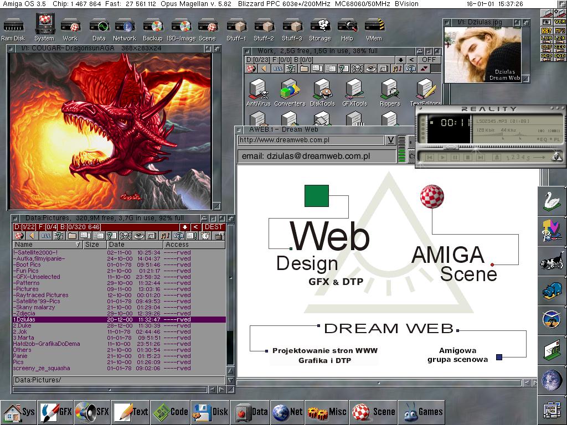Click the yellow MP3 button
567x425 pixels.
point(560,31)
